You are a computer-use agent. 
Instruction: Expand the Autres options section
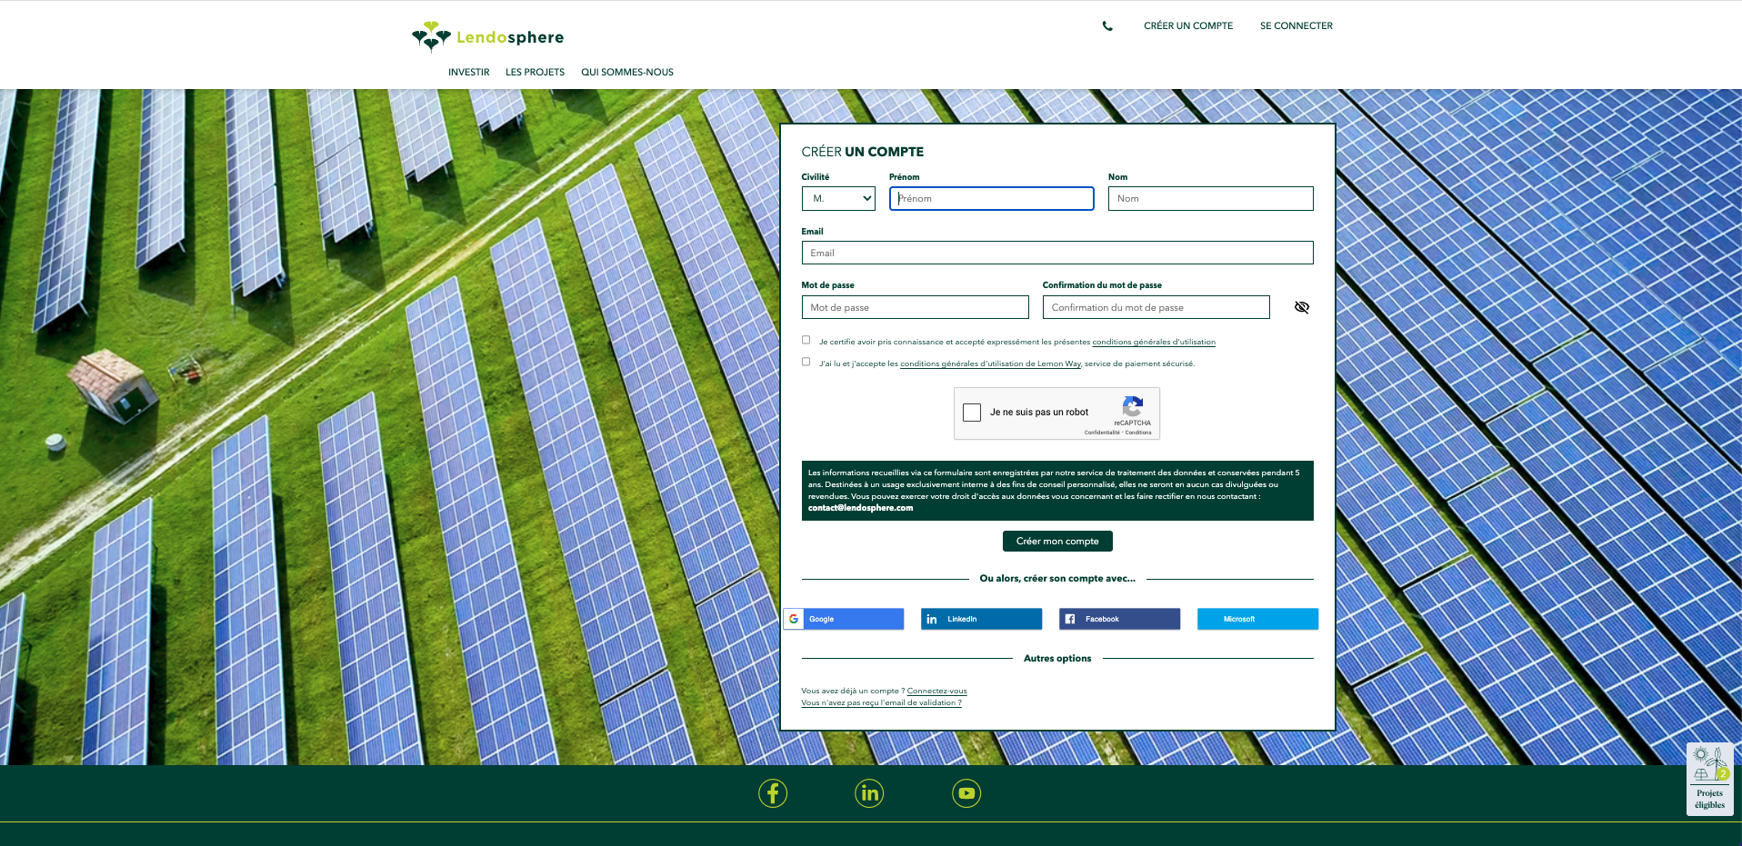click(1056, 658)
